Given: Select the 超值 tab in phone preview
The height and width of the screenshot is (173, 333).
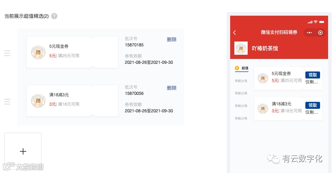Looking at the screenshot, I should point(242,68).
